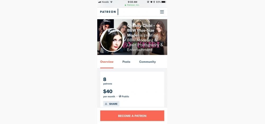Tap the alarm clock status icon
265x124 pixels.
pyautogui.click(x=151, y=2)
